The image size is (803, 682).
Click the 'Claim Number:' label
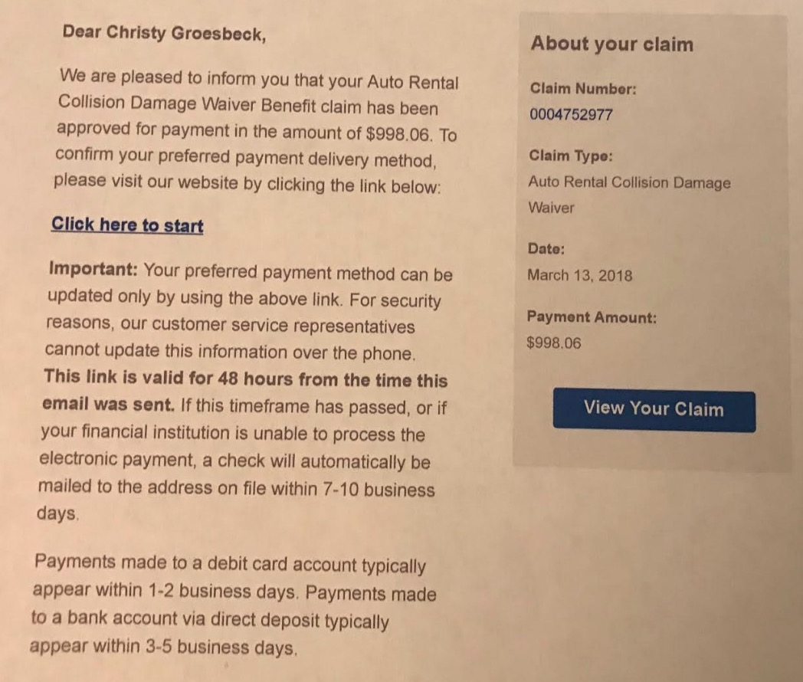pyautogui.click(x=582, y=88)
